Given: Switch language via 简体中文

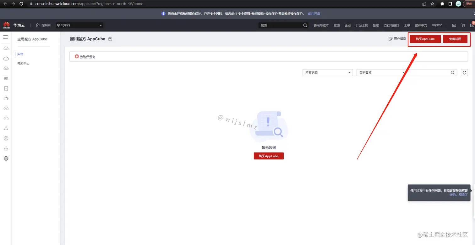Looking at the screenshot, I should tap(421, 25).
